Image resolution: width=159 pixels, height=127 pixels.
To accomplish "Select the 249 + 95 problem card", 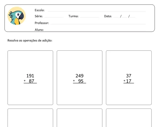I will tap(79, 78).
